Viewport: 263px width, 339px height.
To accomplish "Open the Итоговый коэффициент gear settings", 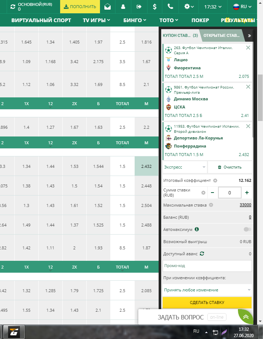I will (x=215, y=181).
